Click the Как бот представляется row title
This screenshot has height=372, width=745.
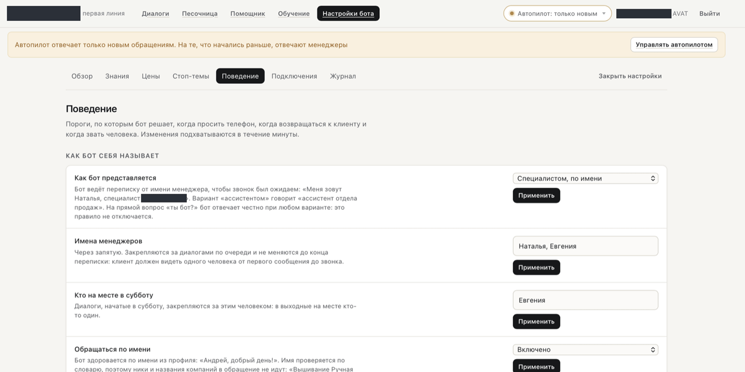click(x=115, y=178)
